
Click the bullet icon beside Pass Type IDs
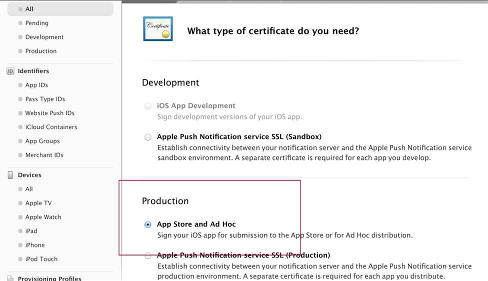20,99
